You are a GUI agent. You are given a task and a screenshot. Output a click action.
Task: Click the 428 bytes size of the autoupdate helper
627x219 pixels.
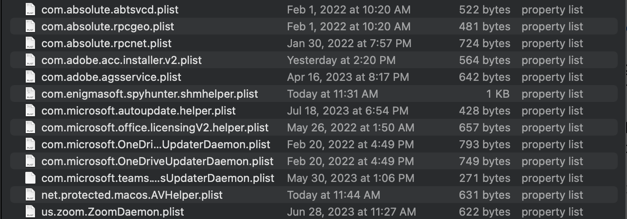[484, 111]
